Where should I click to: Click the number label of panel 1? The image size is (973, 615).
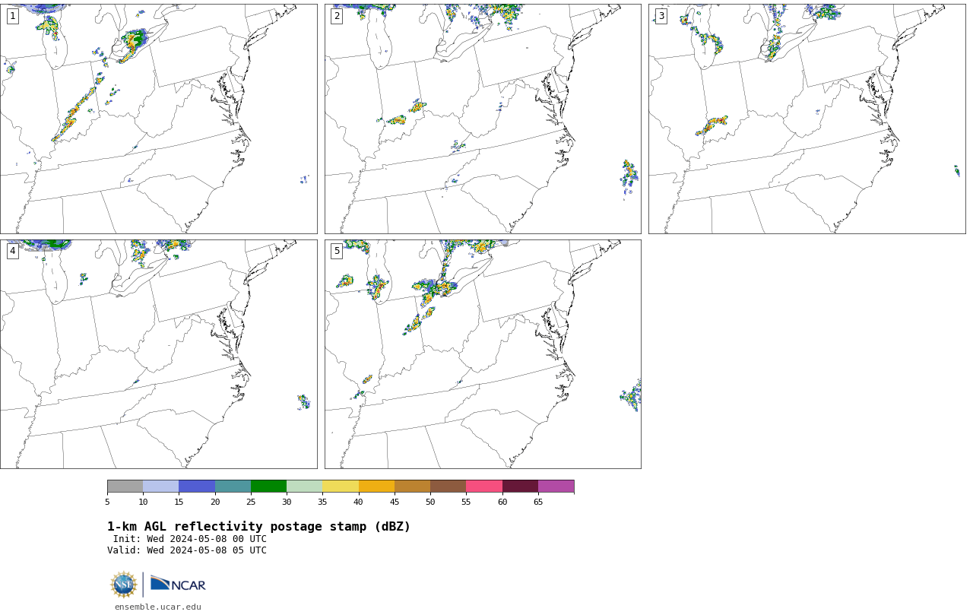[x=13, y=16]
